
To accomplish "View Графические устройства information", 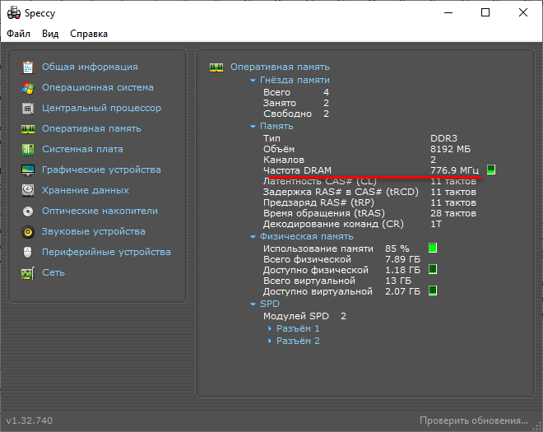I will [x=101, y=170].
